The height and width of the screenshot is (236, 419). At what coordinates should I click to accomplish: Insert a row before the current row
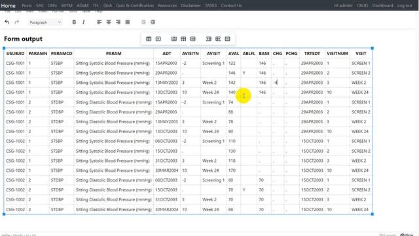pos(174,39)
